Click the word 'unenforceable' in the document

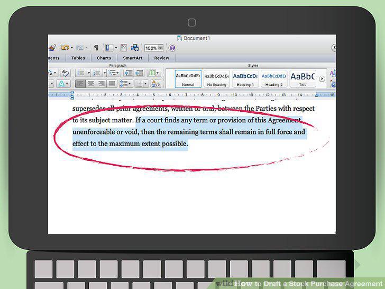[x=94, y=132]
